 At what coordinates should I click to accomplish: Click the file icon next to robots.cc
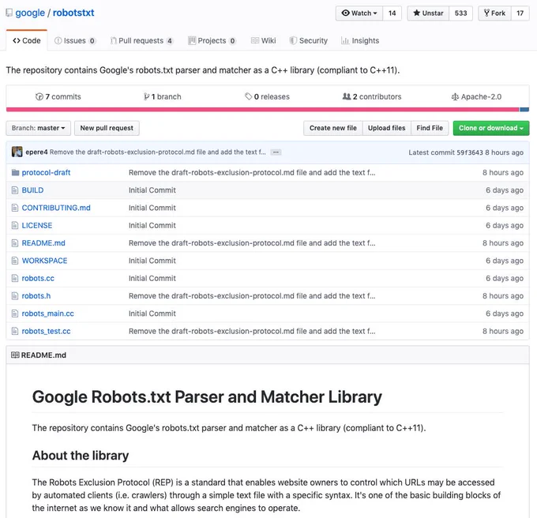15,278
